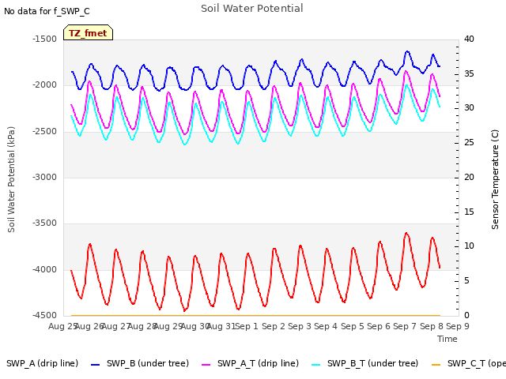Click the -3000 left axis tick label
This screenshot has width=506, height=379.
click(x=44, y=177)
